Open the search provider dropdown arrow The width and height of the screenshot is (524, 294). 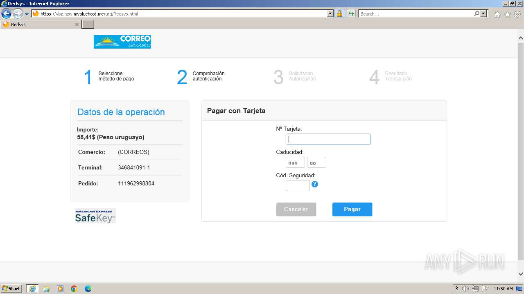coord(484,13)
